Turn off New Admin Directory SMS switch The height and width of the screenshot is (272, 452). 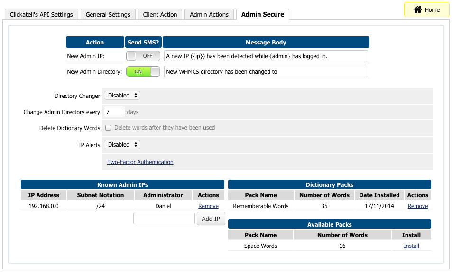[143, 71]
